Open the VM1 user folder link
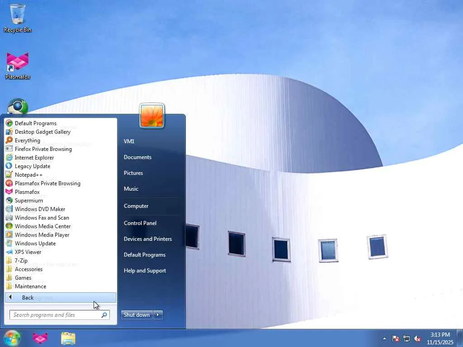The image size is (463, 347). coord(129,141)
